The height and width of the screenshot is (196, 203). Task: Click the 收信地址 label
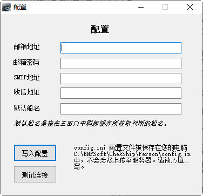pyautogui.click(x=26, y=92)
